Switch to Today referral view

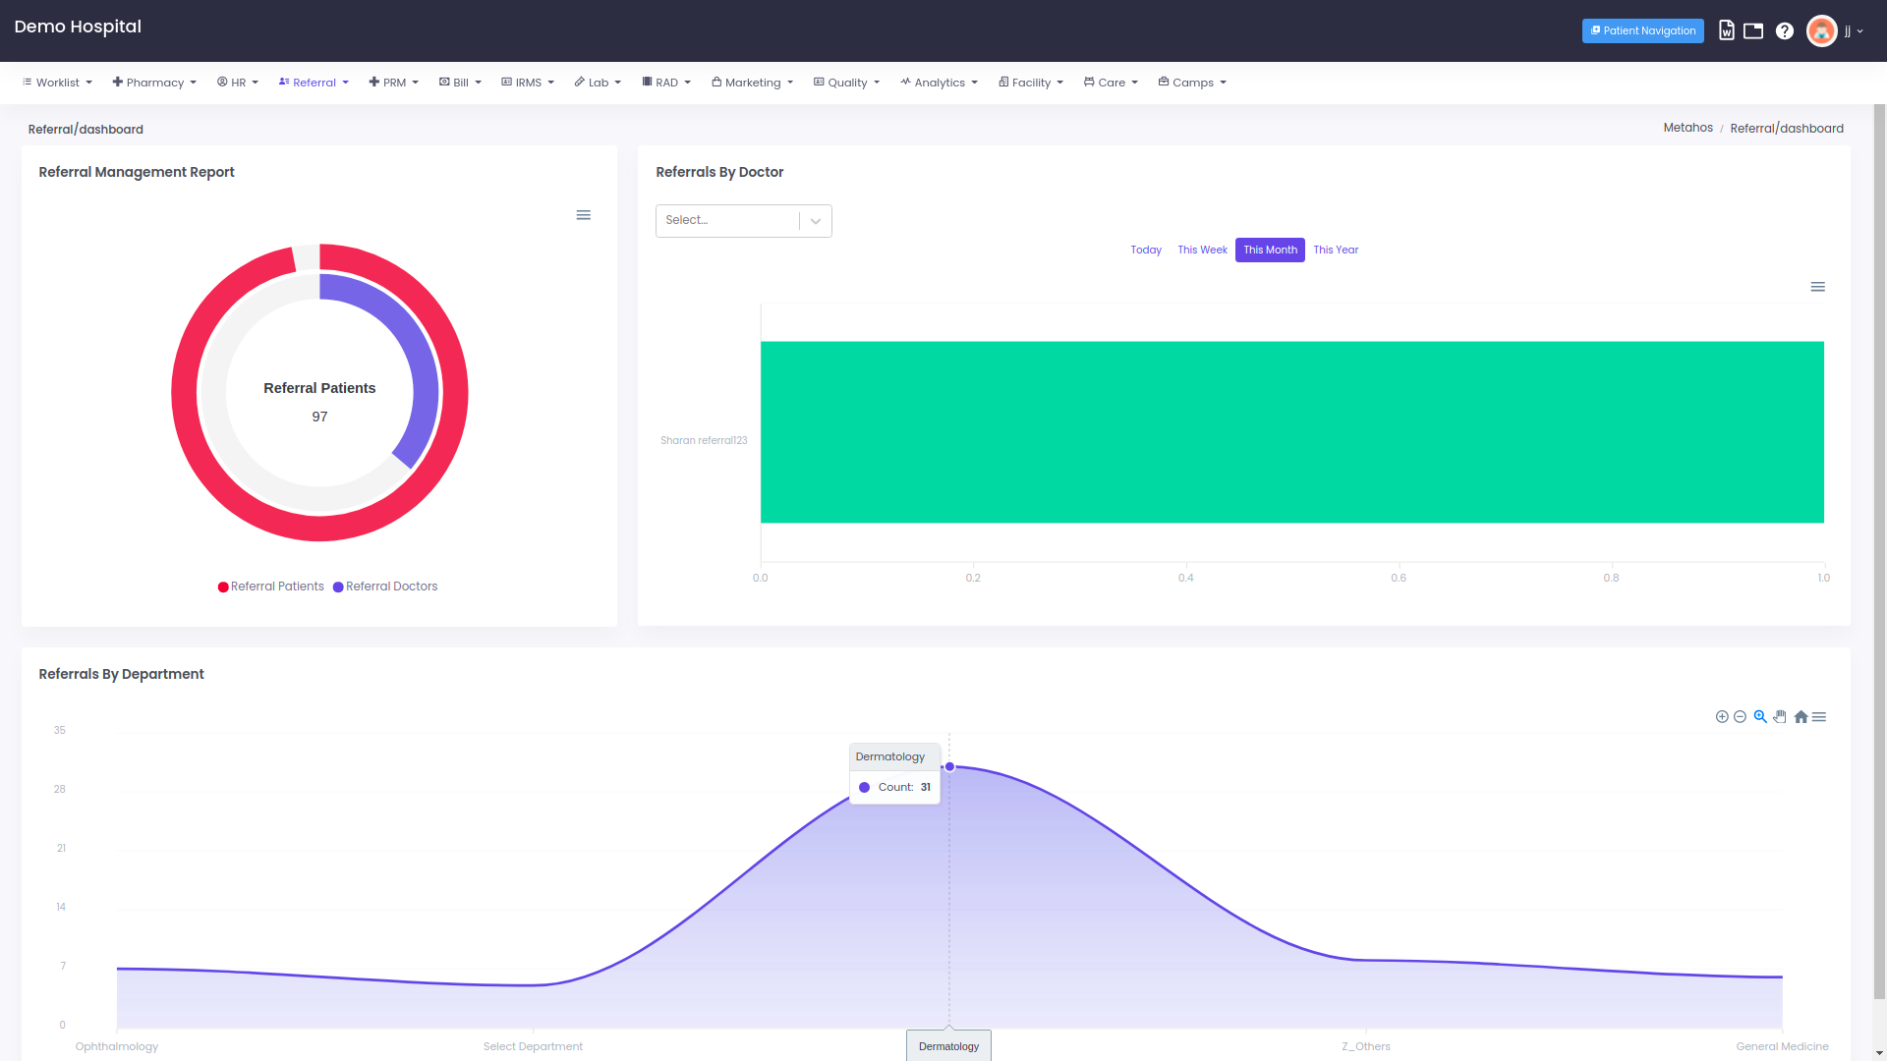(x=1146, y=251)
